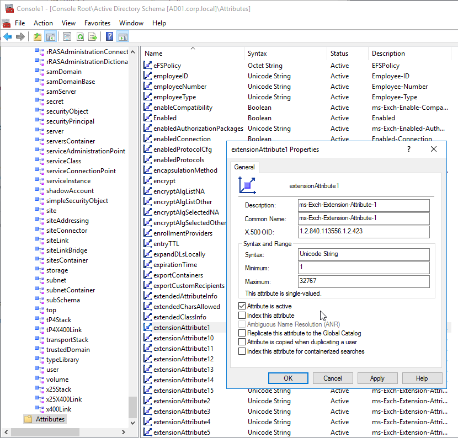Viewport: 458px width, 438px height.
Task: Click the Description column header
Action: 409,54
